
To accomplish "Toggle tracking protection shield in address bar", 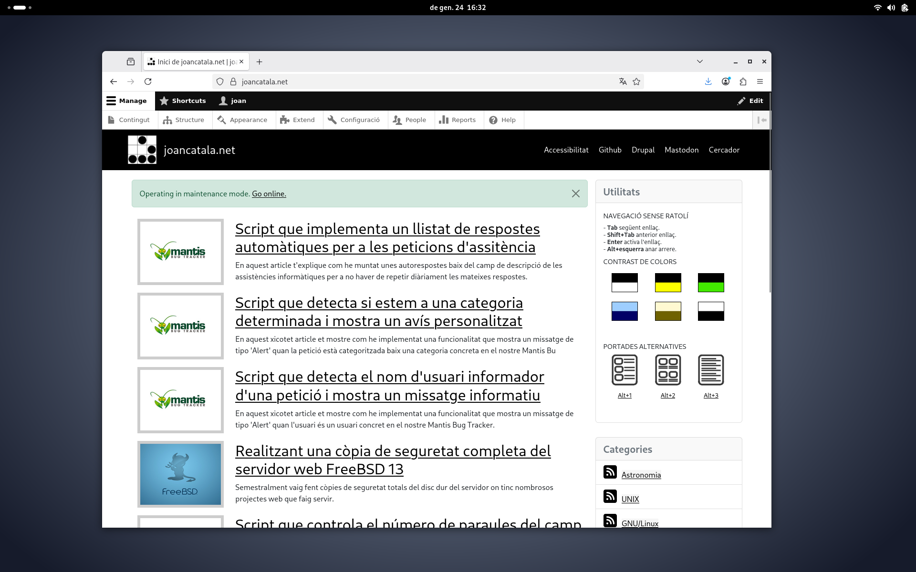I will tap(220, 82).
